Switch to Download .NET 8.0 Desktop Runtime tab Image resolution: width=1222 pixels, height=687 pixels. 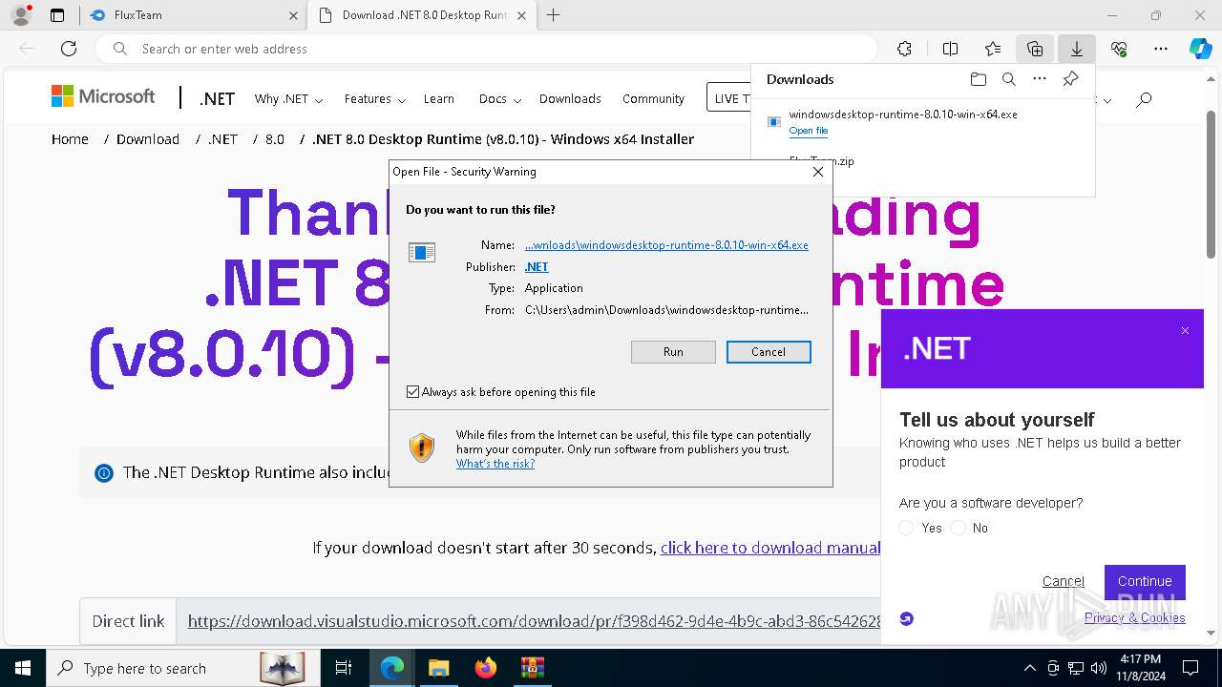[x=422, y=15]
